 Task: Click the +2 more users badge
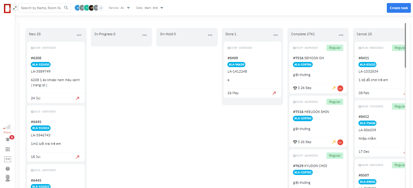pyautogui.click(x=101, y=8)
